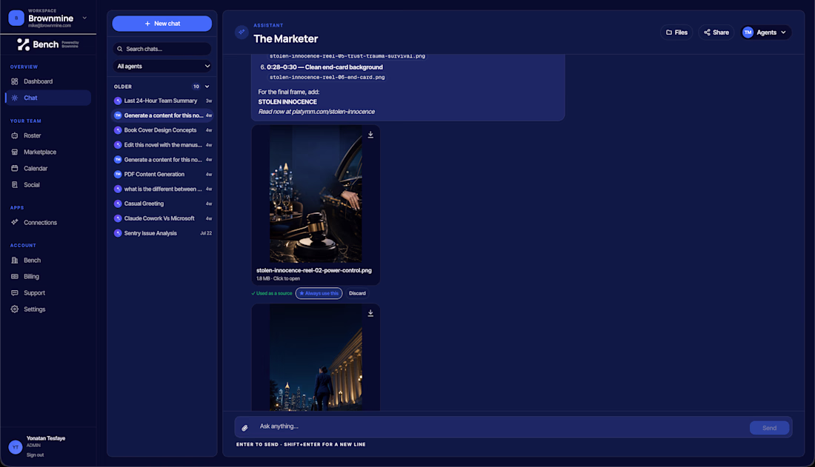815x467 pixels.
Task: Open Book Cover Design Concepts chat
Action: point(162,130)
